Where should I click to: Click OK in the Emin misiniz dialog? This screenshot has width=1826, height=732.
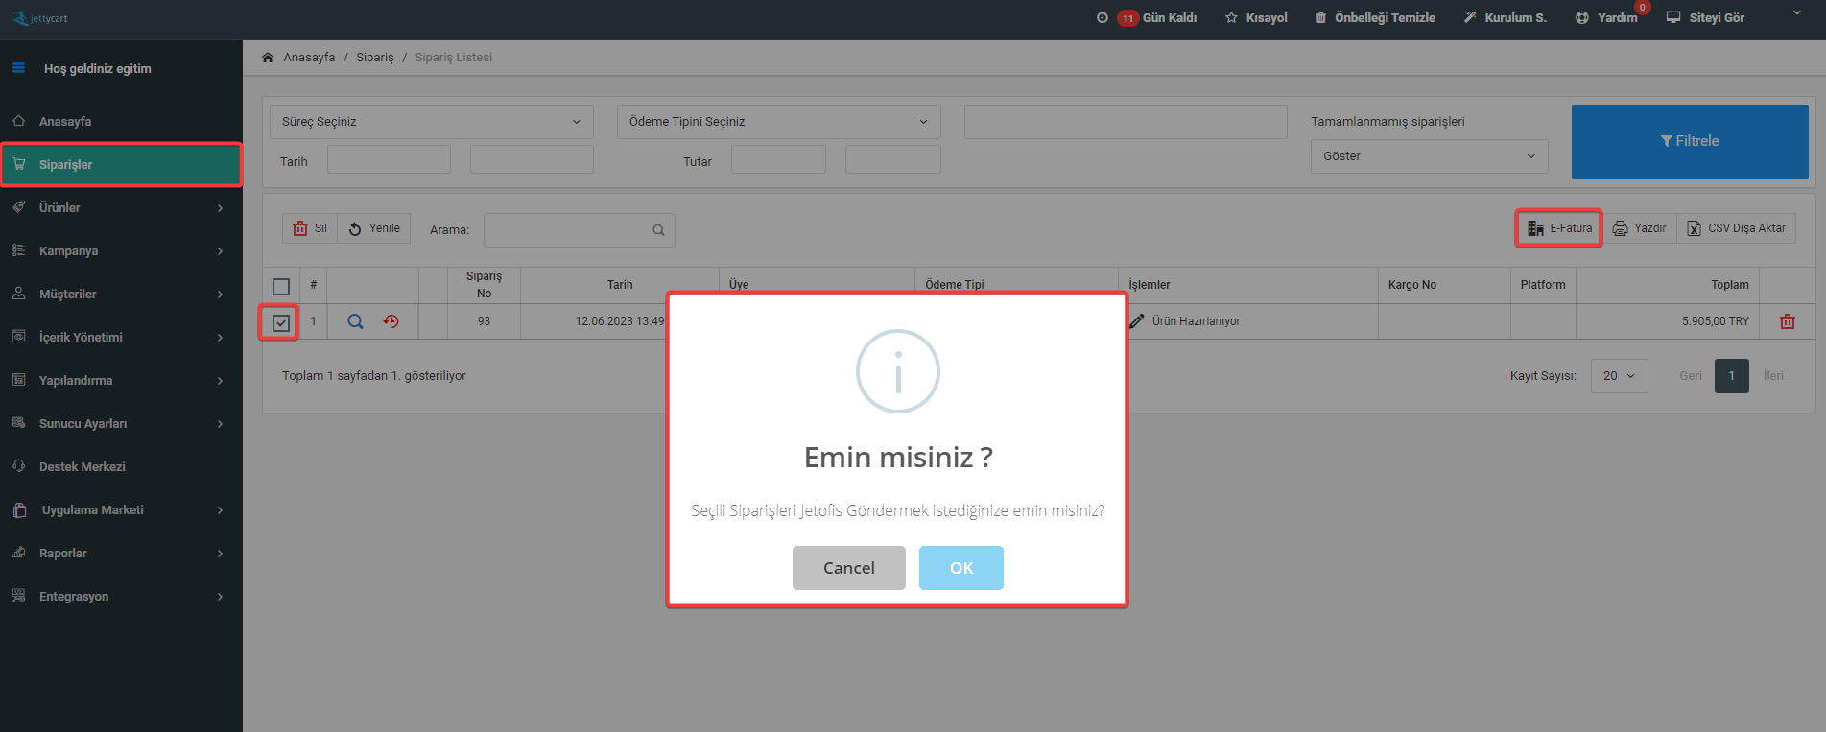961,568
